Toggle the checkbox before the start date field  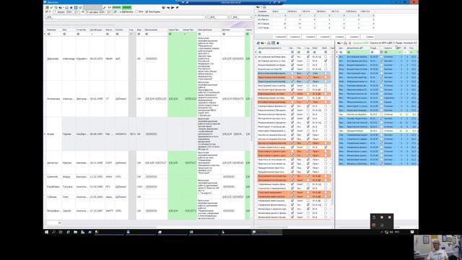(x=47, y=12)
